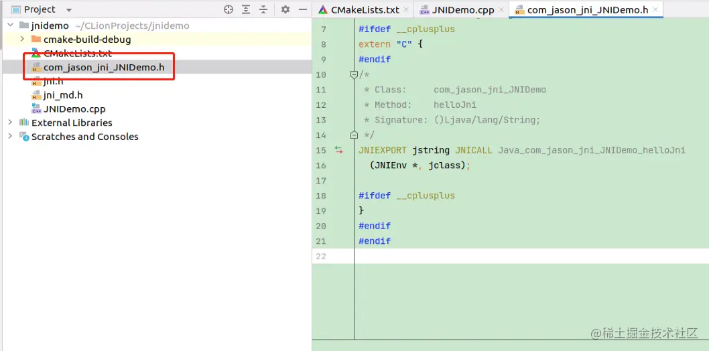Collapse the jnidemo project root
Image resolution: width=709 pixels, height=351 pixels.
(x=11, y=25)
